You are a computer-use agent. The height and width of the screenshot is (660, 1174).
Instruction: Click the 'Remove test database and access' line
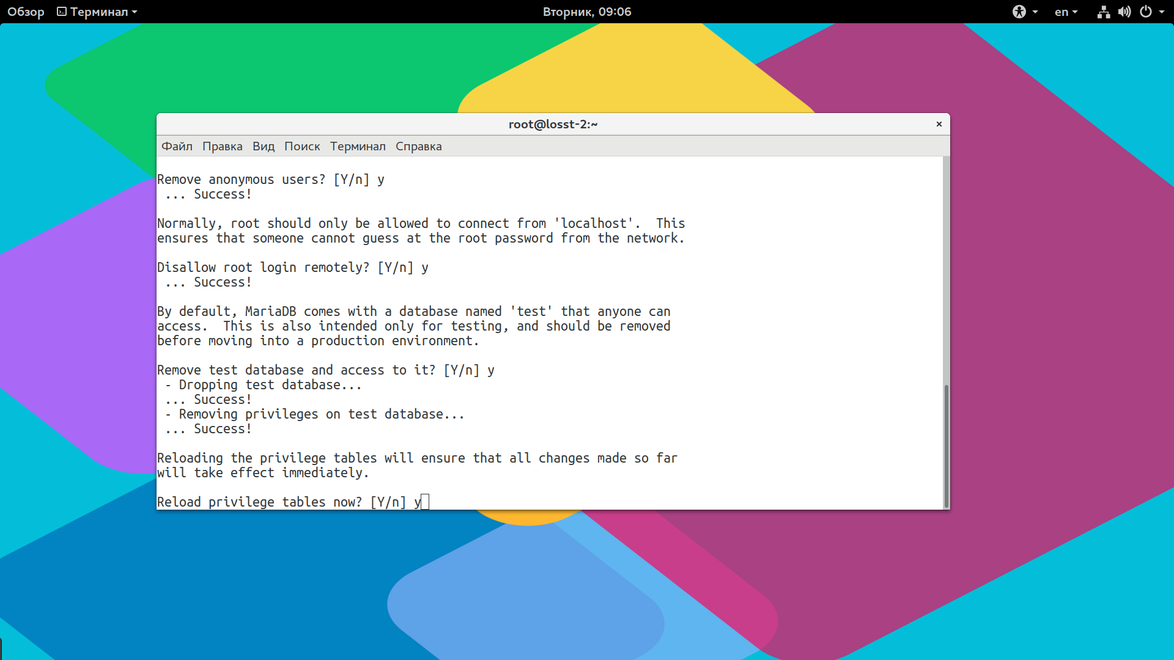326,370
